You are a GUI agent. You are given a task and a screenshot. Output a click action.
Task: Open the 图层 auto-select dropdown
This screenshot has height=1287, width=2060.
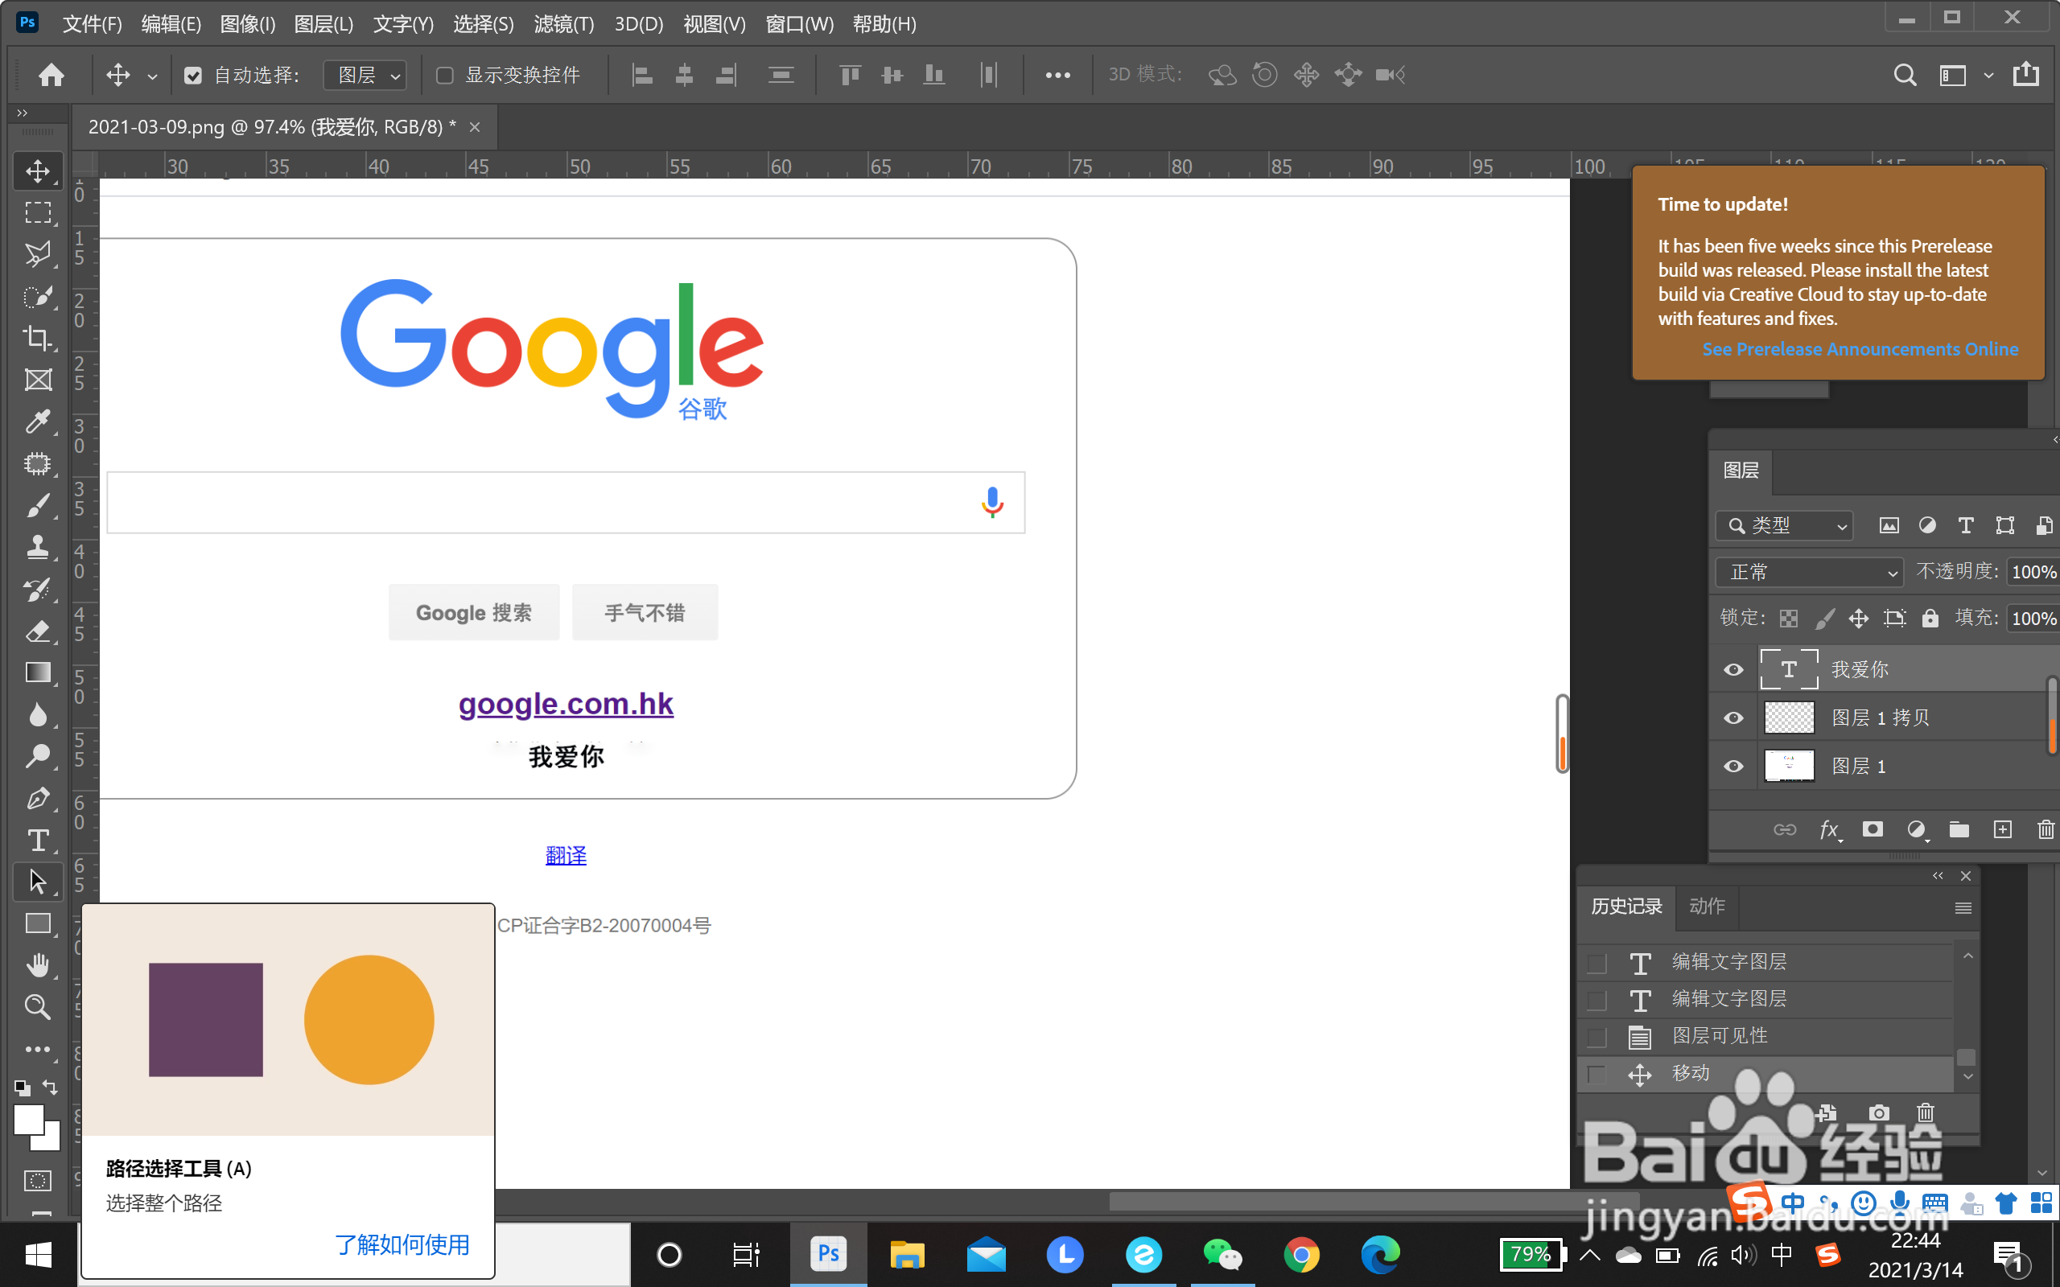tap(365, 76)
